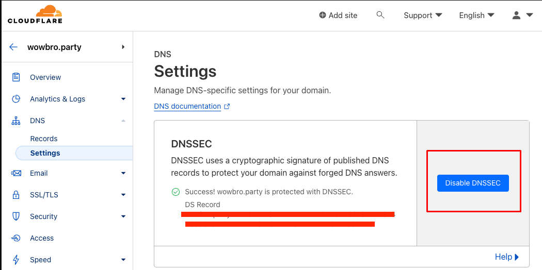
Task: Click Add site in the header
Action: [x=338, y=15]
